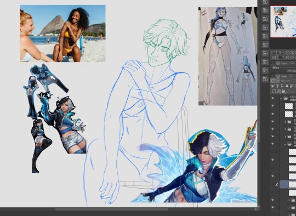Expand the second collapsed subfolder
Image resolution: width=296 pixels, height=216 pixels.
tap(285, 129)
